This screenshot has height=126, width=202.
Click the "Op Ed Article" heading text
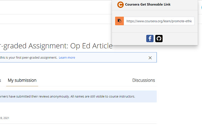point(92,46)
